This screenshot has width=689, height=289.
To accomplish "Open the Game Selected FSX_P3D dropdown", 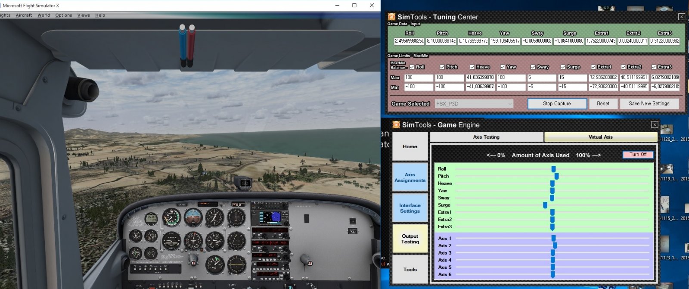I will click(x=474, y=103).
